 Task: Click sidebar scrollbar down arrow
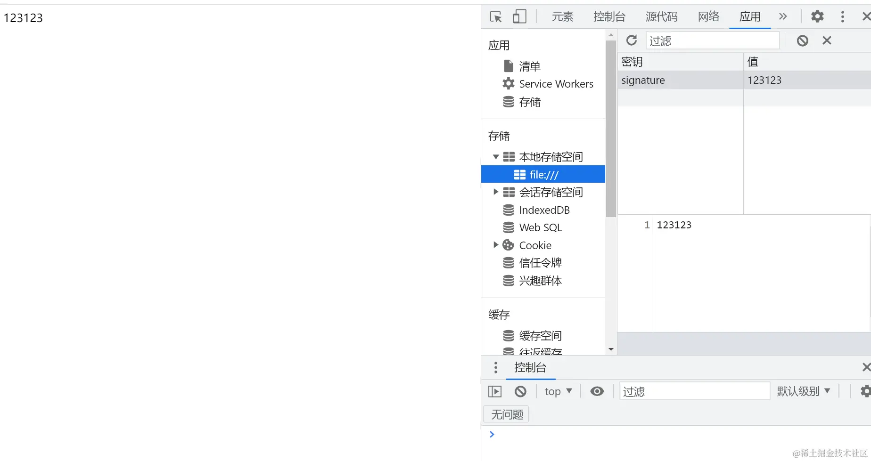click(611, 349)
